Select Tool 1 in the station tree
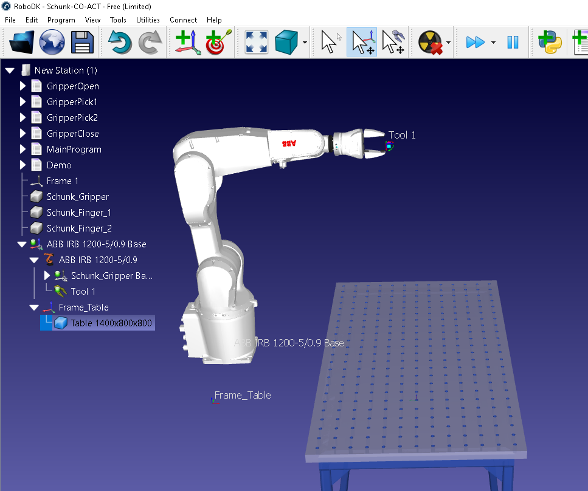Image resolution: width=588 pixels, height=491 pixels. [x=83, y=292]
